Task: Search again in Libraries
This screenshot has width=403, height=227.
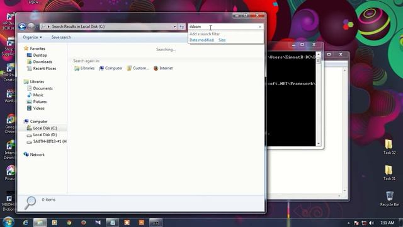Action: 84,68
